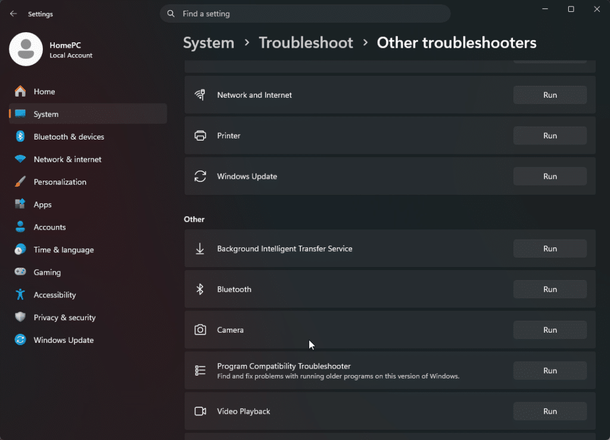Viewport: 610px width, 440px height.
Task: Click the Personalization paintbrush icon
Action: (20, 181)
